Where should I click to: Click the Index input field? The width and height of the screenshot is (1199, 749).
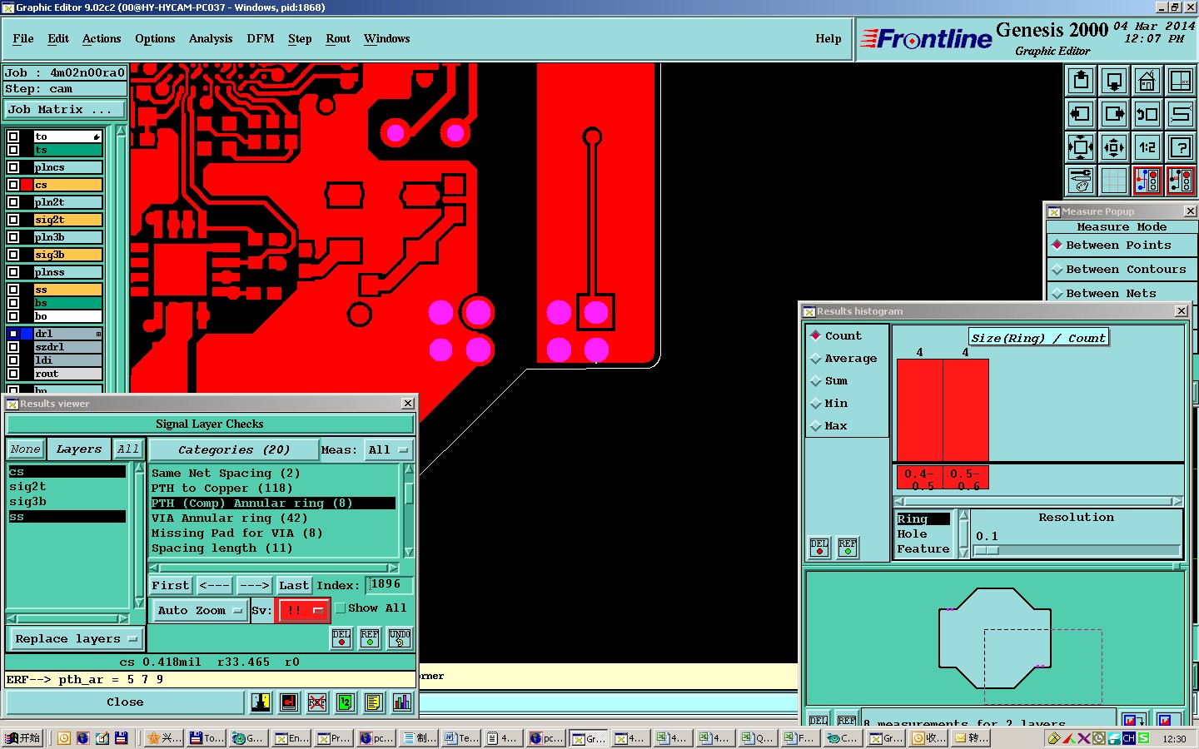pos(389,585)
